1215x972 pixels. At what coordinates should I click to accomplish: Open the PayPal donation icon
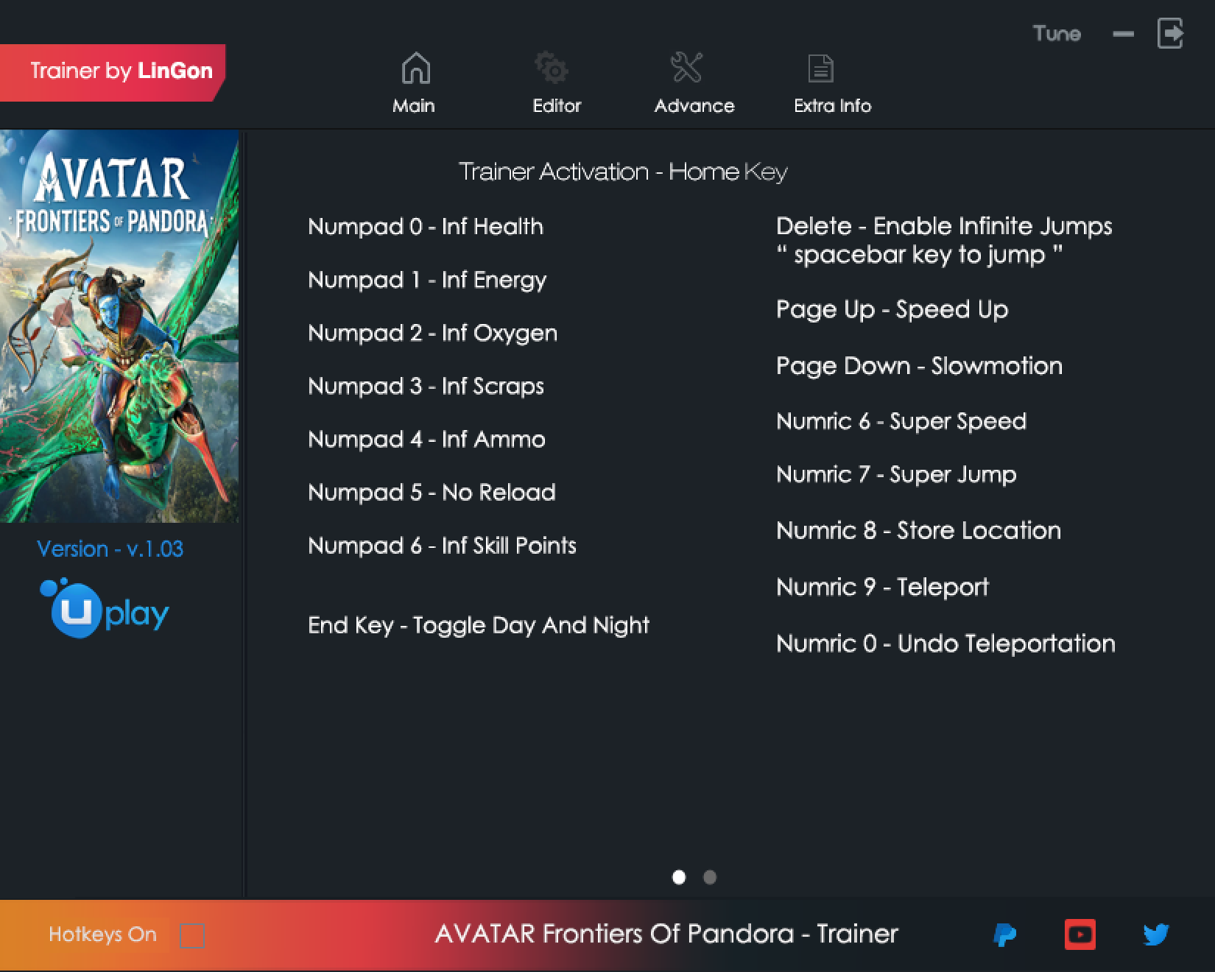coord(1004,935)
